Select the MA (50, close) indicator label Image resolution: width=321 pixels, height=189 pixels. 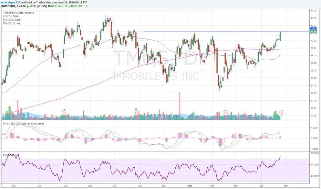(x=11, y=23)
